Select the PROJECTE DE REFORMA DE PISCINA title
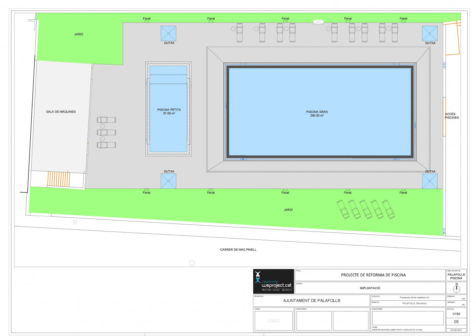The height and width of the screenshot is (336, 476). tap(373, 275)
